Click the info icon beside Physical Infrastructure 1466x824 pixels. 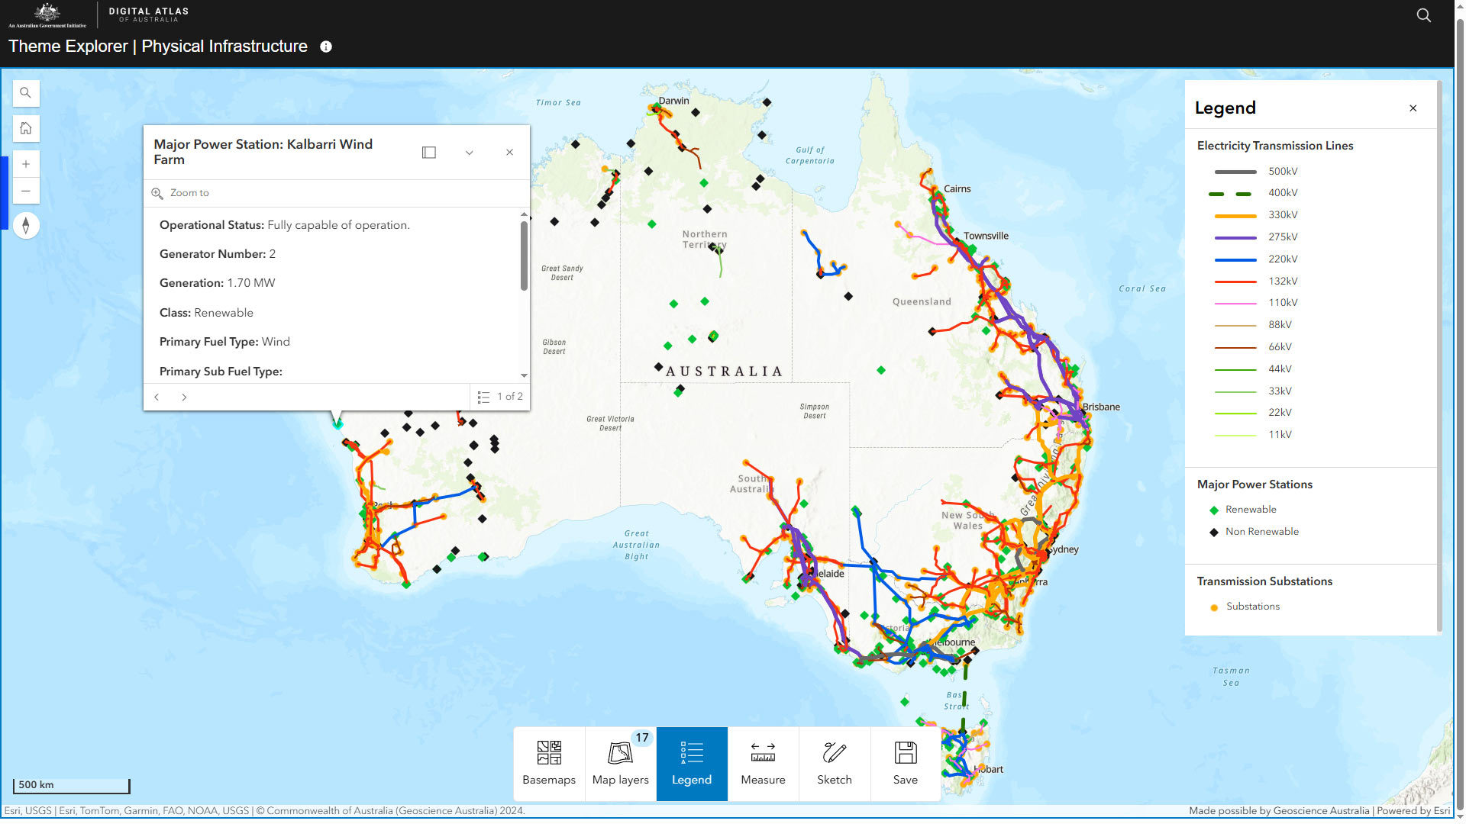(326, 47)
